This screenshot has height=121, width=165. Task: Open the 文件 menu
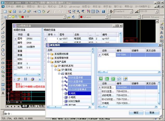pos(9,7)
